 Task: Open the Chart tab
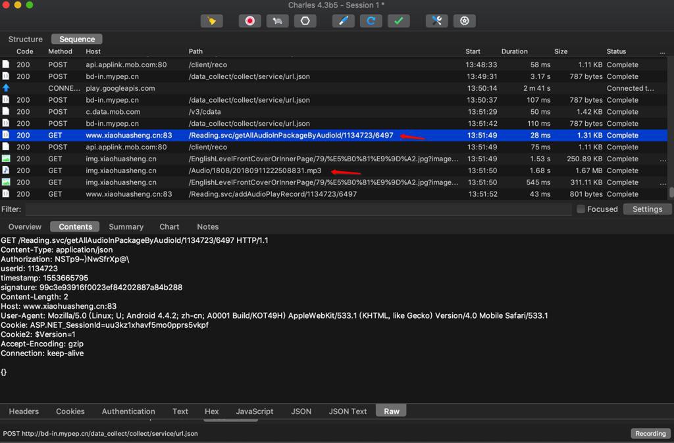click(169, 227)
